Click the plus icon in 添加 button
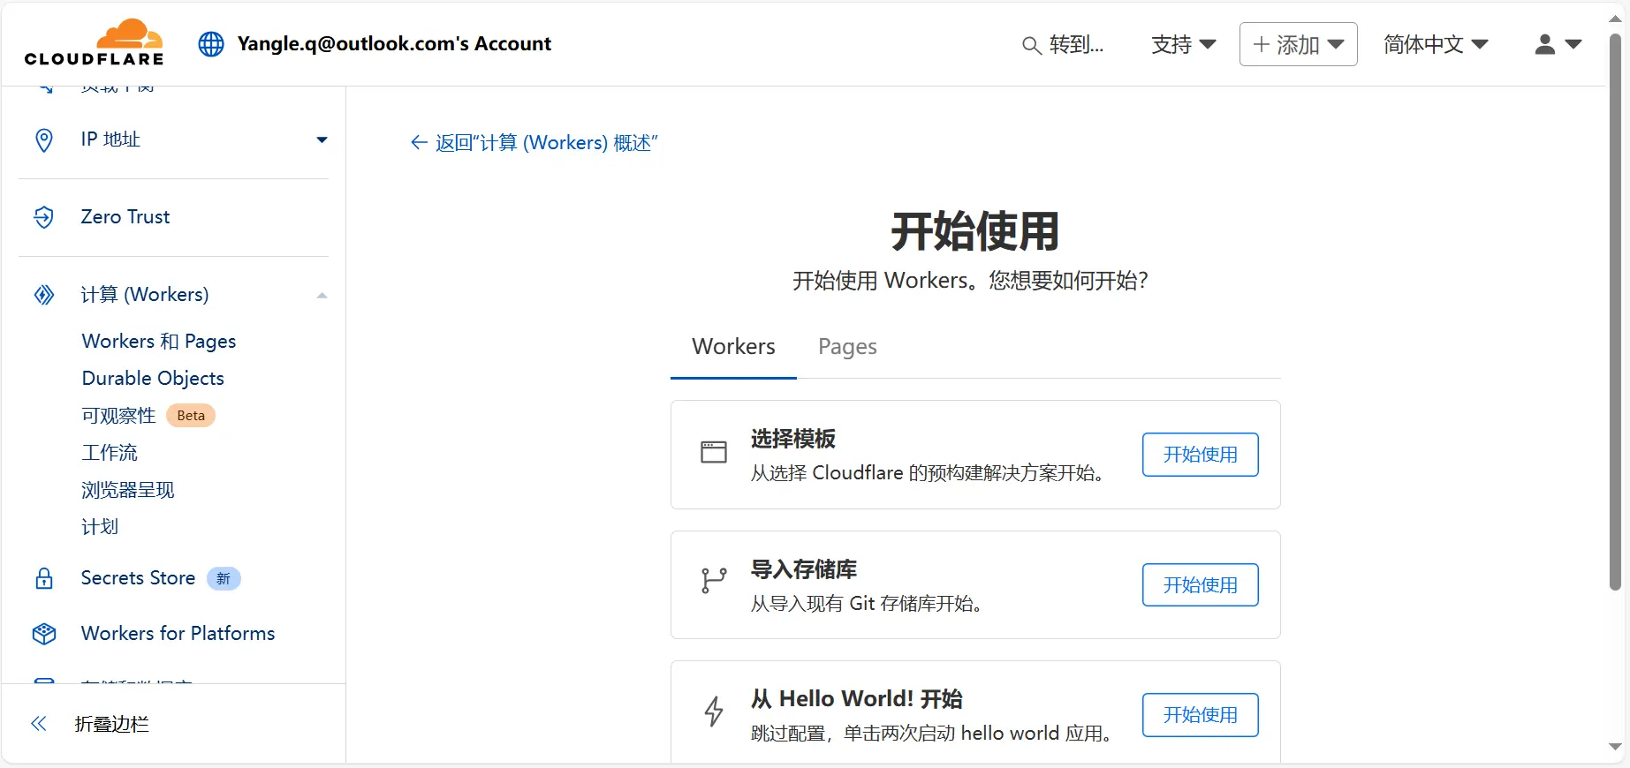 click(1262, 44)
